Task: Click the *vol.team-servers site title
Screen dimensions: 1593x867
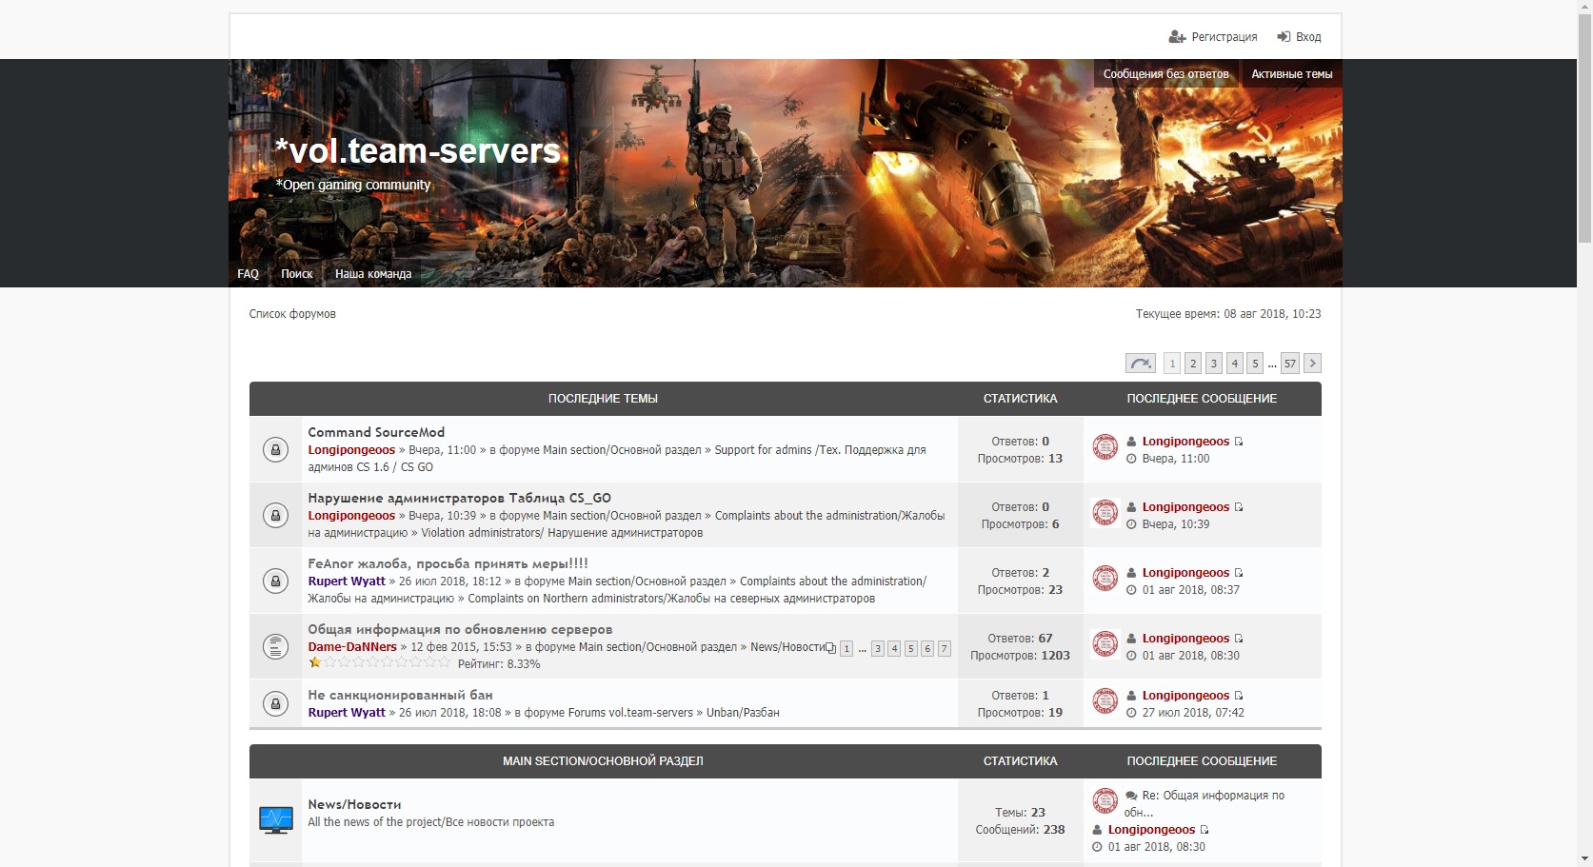Action: [x=417, y=150]
